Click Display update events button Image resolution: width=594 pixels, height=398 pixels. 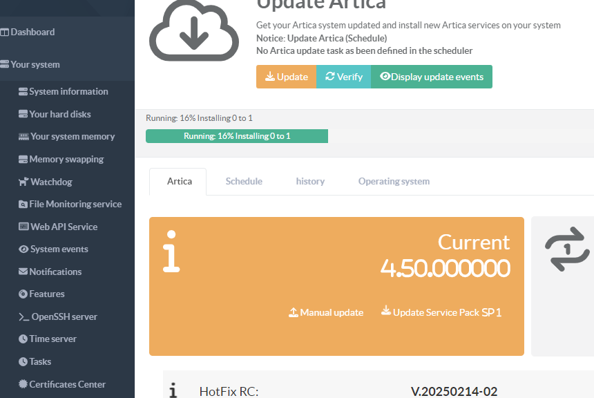click(x=432, y=77)
